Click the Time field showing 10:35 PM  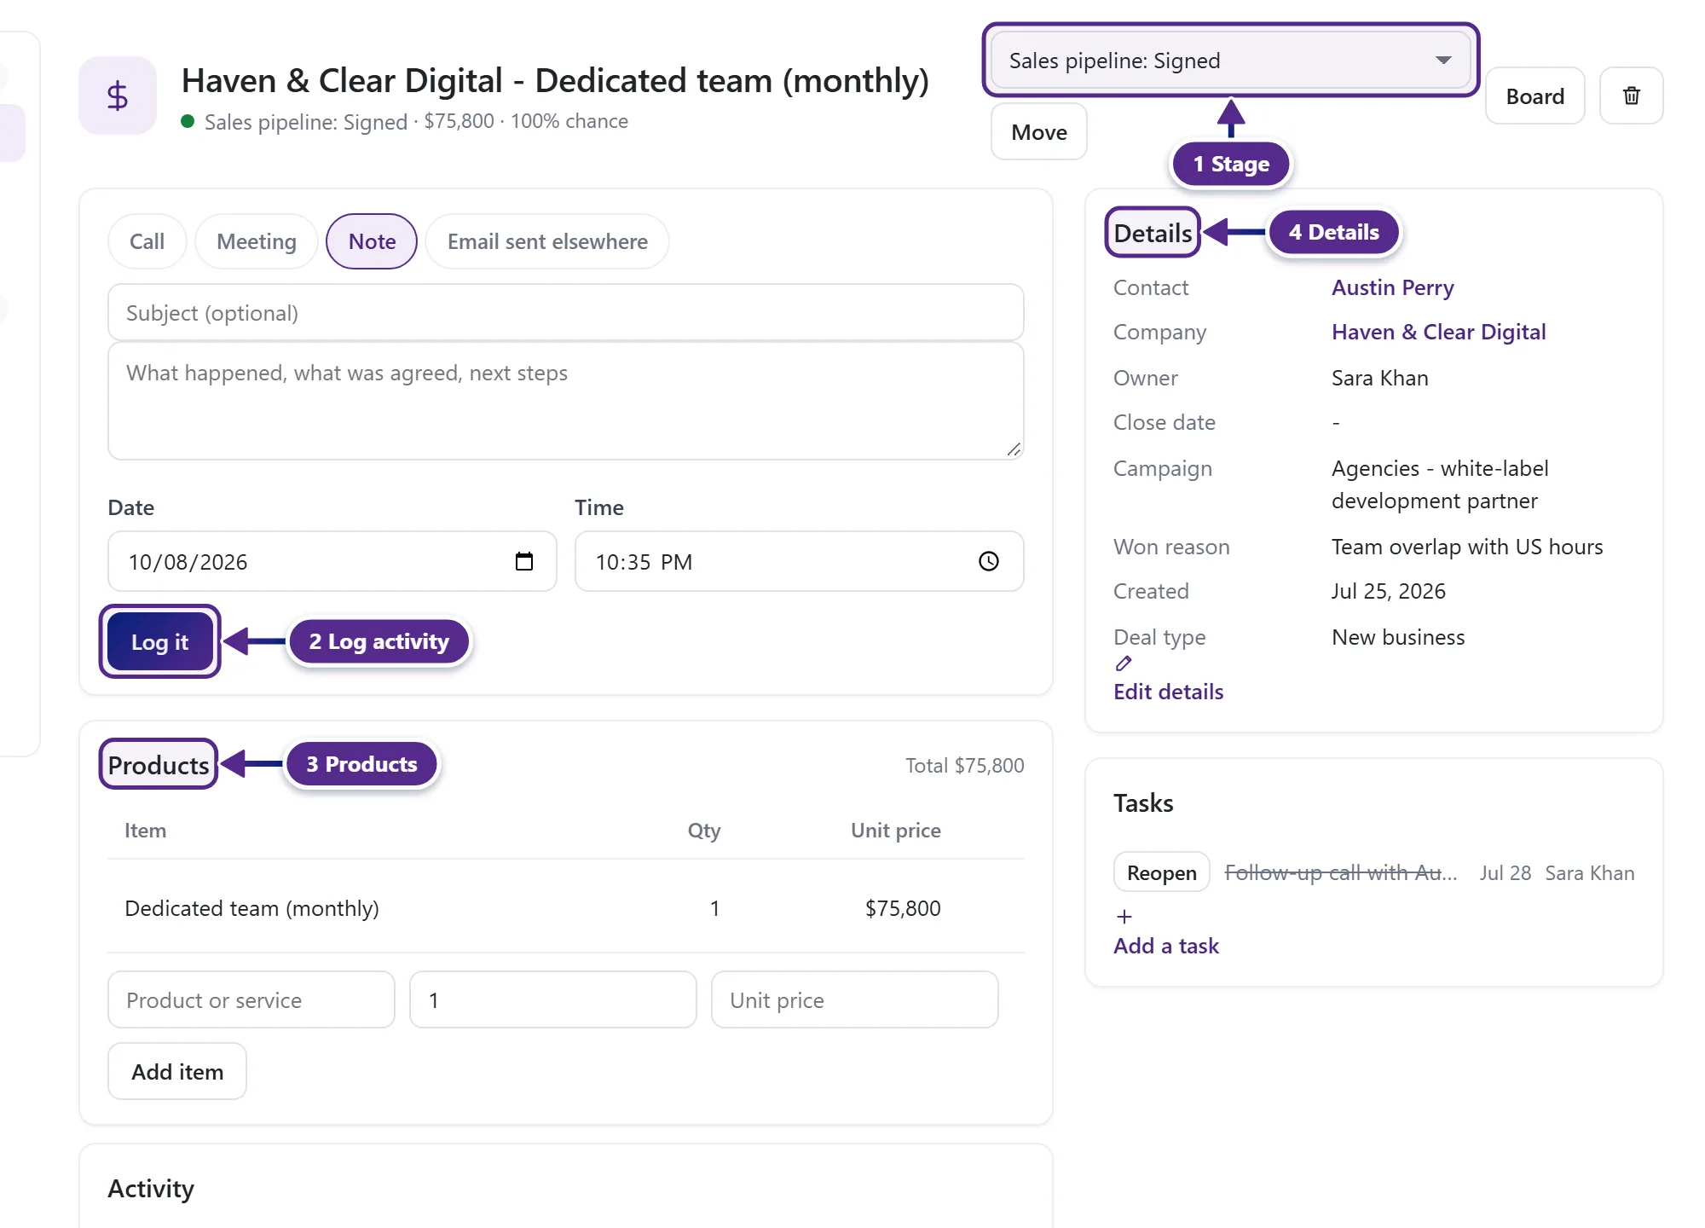tap(800, 561)
